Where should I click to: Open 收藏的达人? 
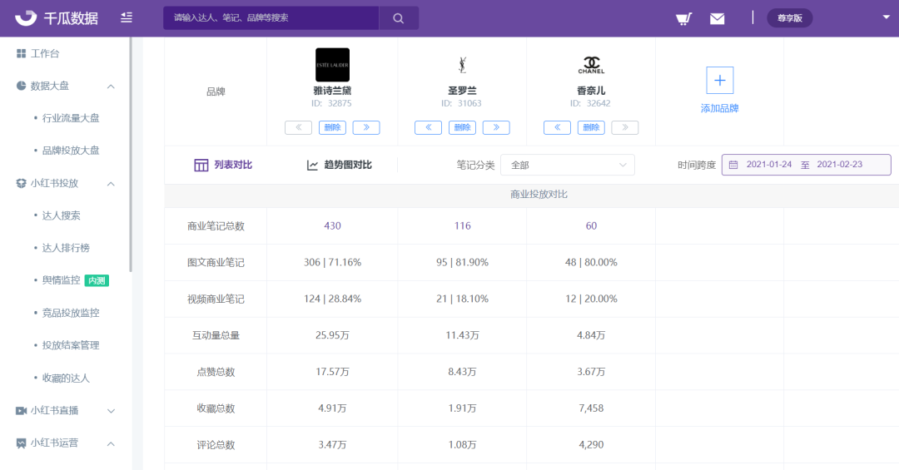click(66, 378)
